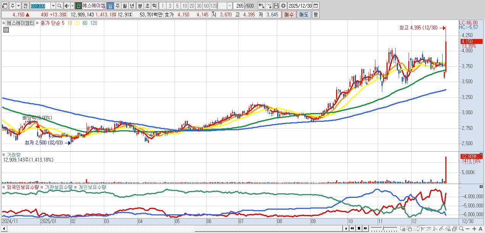Click the dotted chart range icon
Image resolution: width=485 pixels, height=233 pixels.
[x=415, y=229]
